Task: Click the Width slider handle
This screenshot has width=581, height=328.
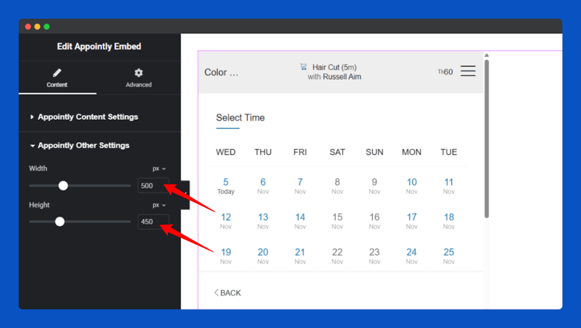Action: pos(63,185)
